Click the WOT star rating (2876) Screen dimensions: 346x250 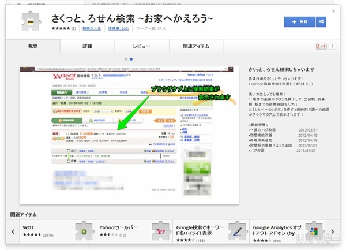pos(32,235)
